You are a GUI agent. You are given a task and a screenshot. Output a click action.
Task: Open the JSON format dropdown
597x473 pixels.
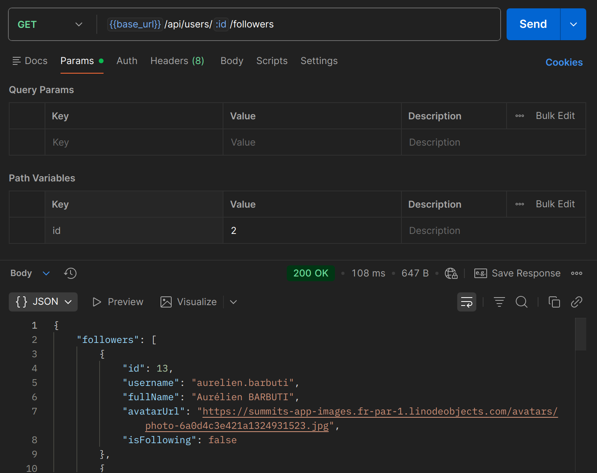click(x=43, y=302)
